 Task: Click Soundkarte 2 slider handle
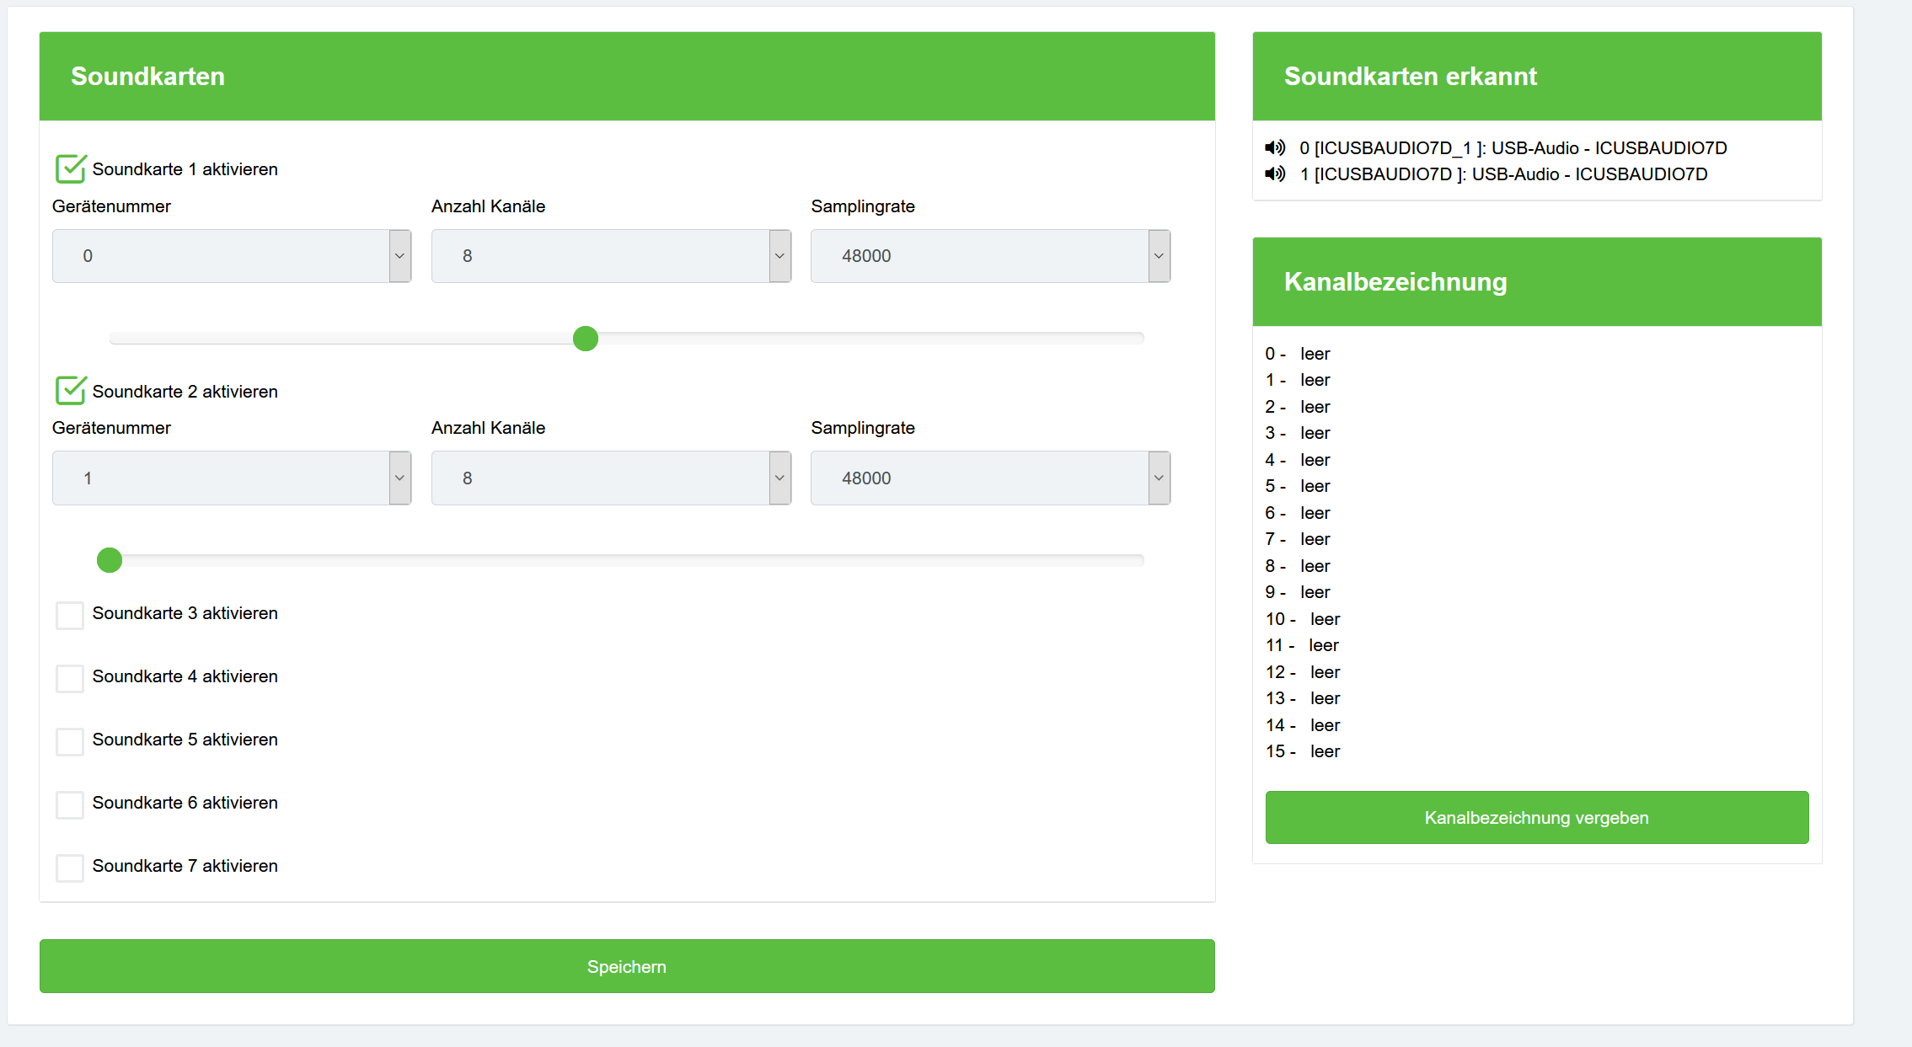click(x=110, y=560)
